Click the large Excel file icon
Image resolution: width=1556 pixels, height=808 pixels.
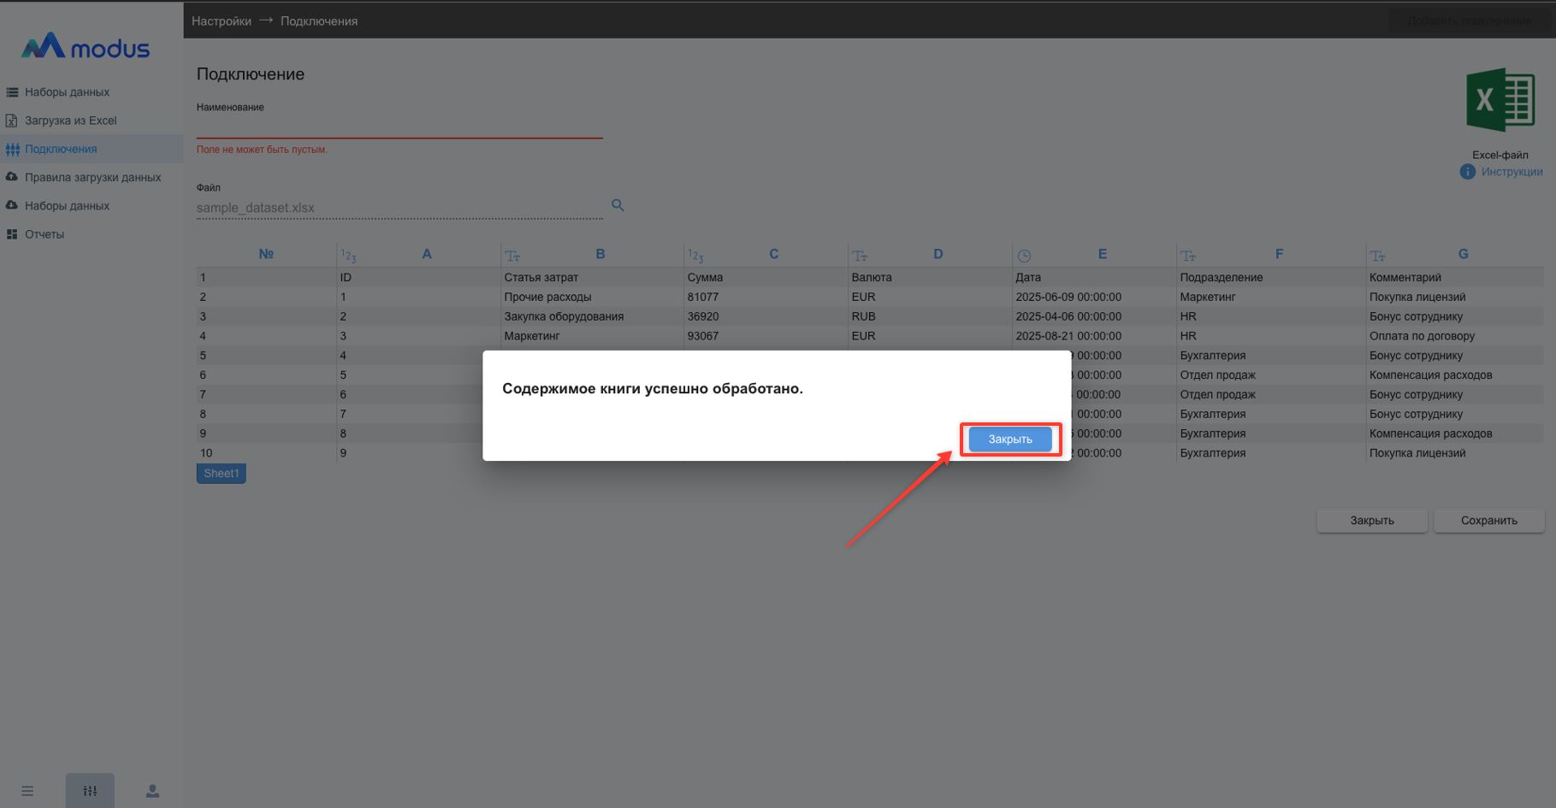1500,101
